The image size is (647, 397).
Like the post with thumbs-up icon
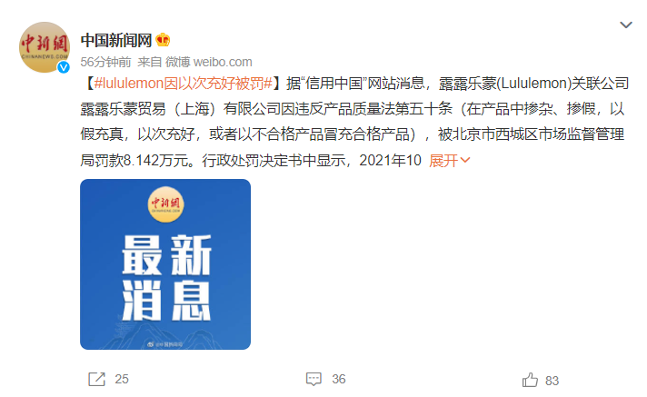pos(530,380)
